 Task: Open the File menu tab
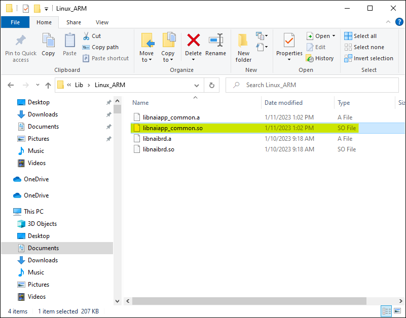(15, 22)
